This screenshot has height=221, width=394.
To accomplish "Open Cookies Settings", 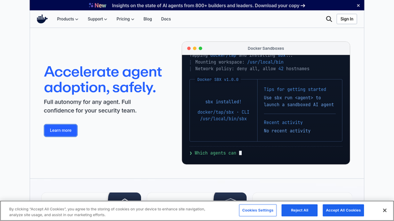I will (257, 210).
